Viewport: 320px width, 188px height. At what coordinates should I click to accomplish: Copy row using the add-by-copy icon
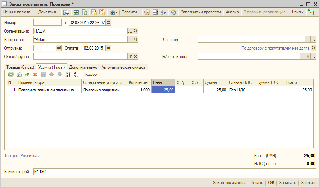pyautogui.click(x=19, y=74)
